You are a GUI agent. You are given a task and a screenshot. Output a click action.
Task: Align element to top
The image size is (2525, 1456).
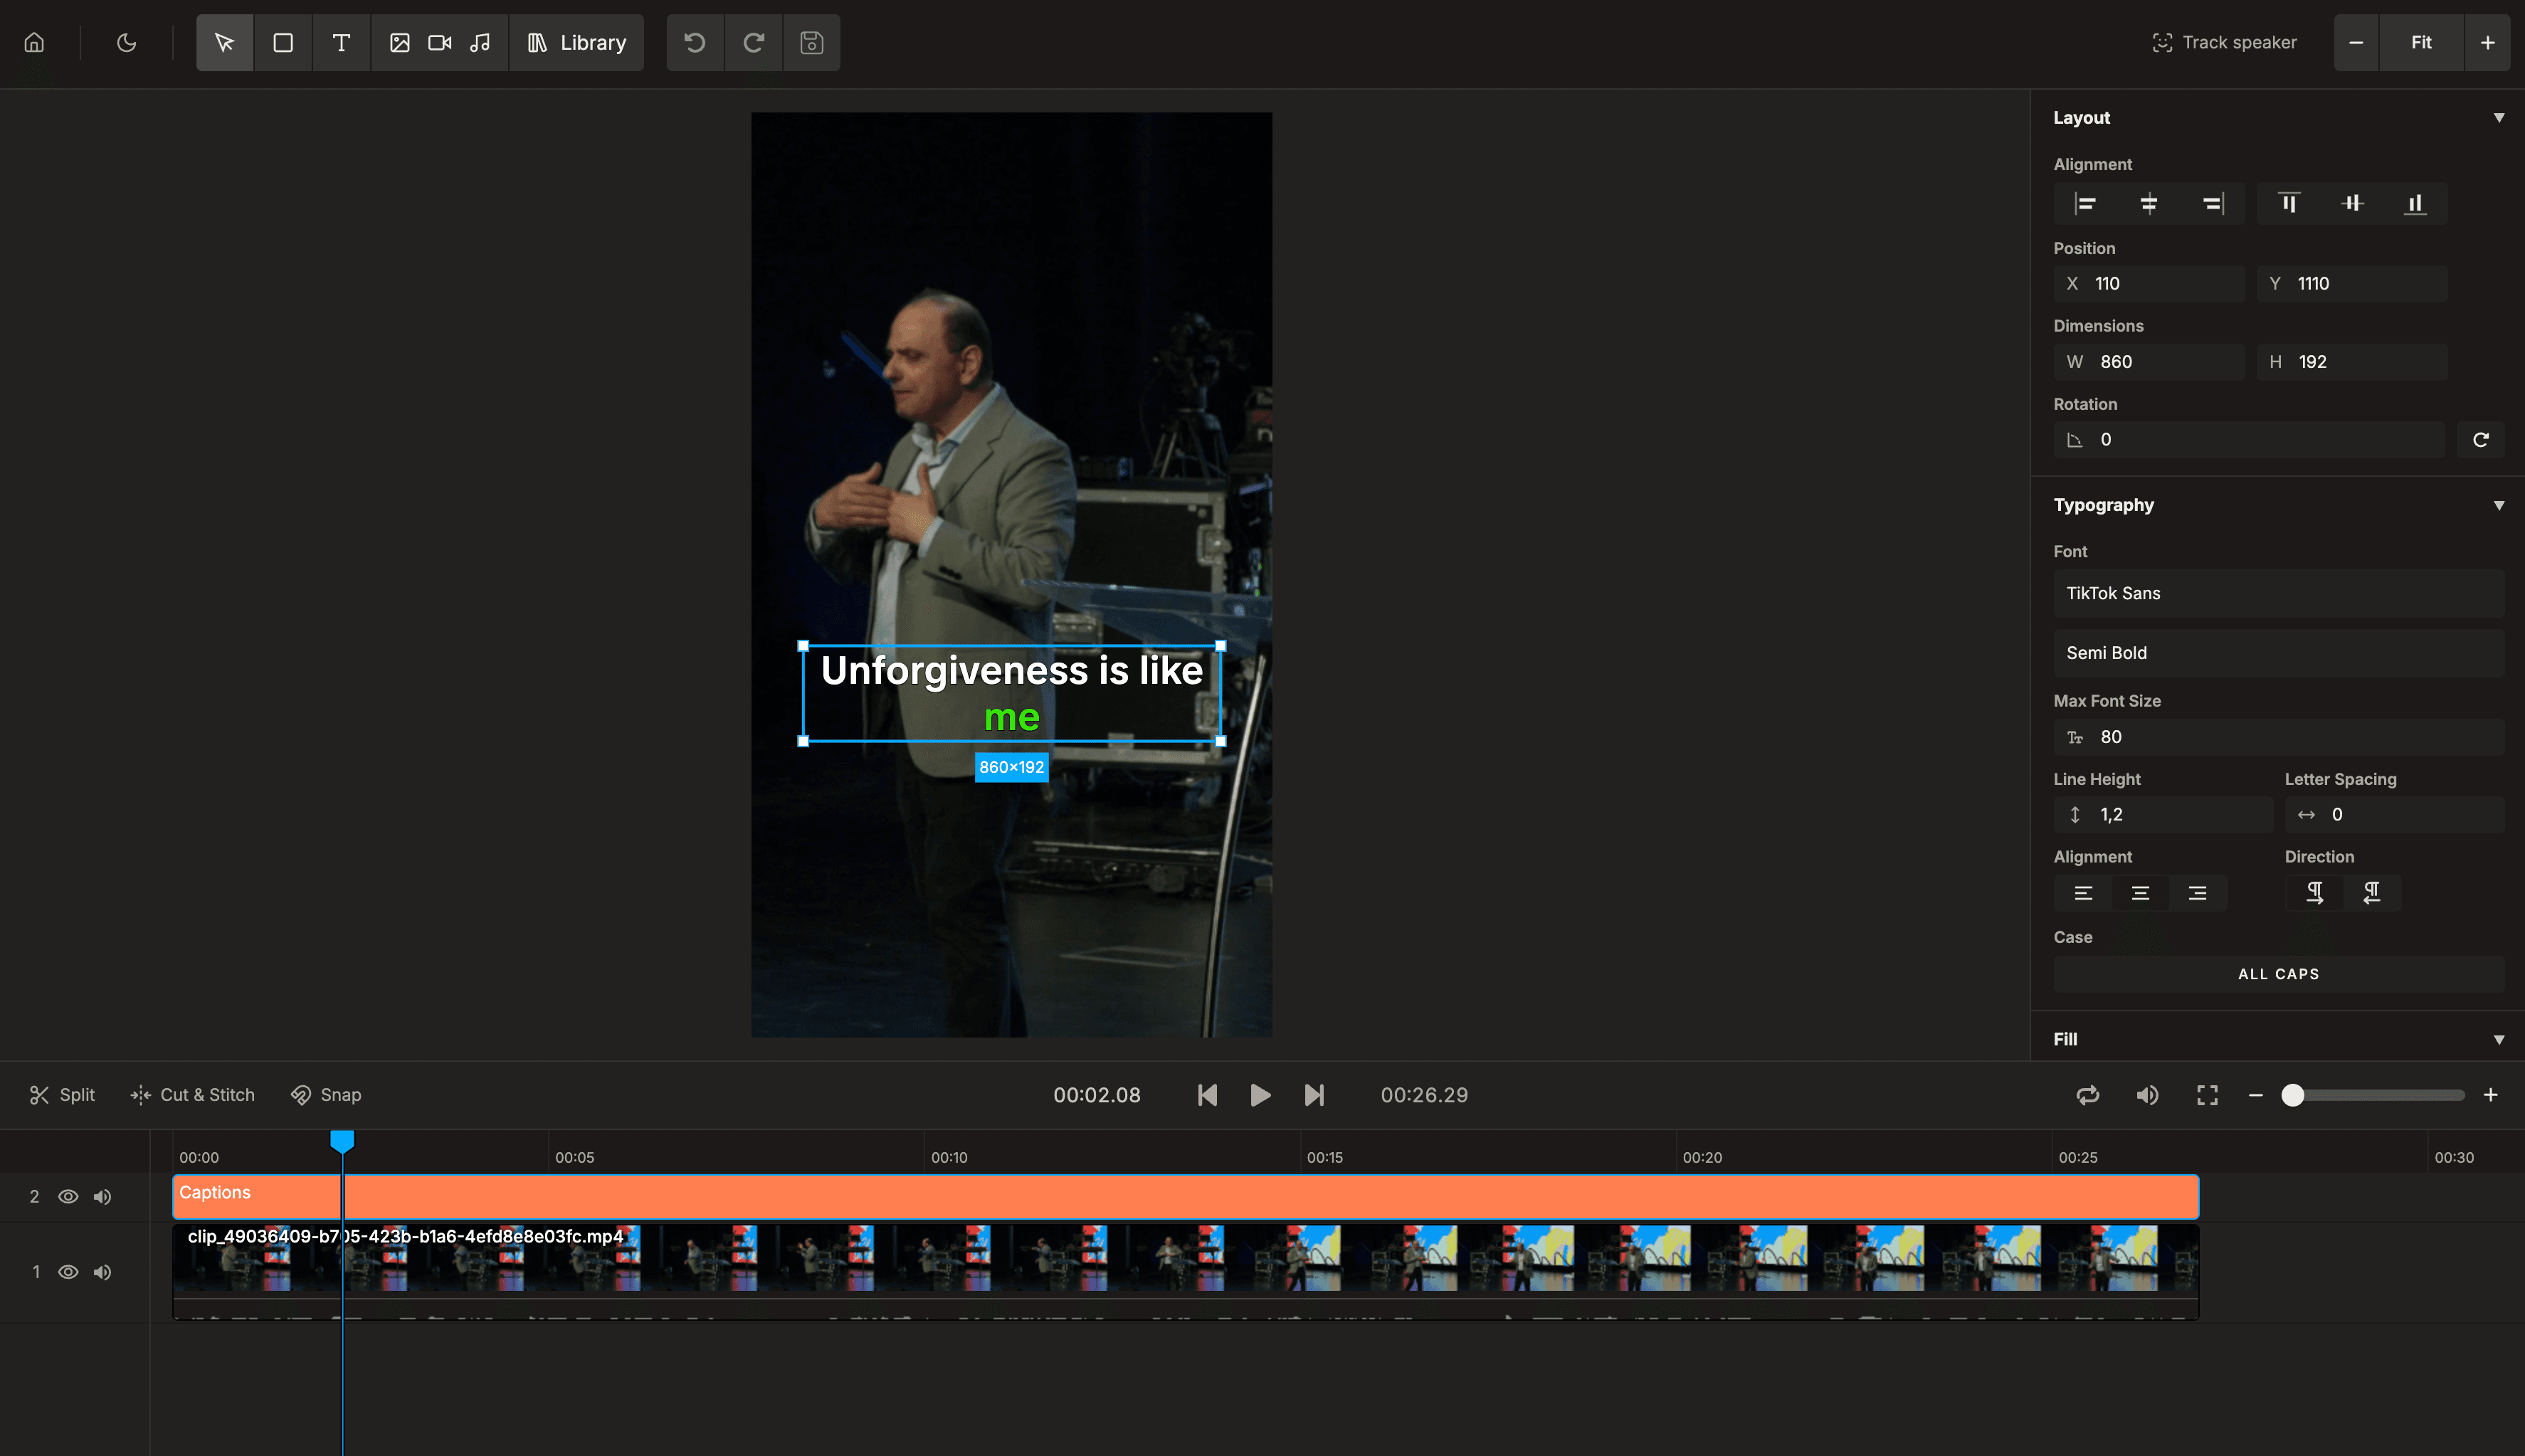(2288, 204)
